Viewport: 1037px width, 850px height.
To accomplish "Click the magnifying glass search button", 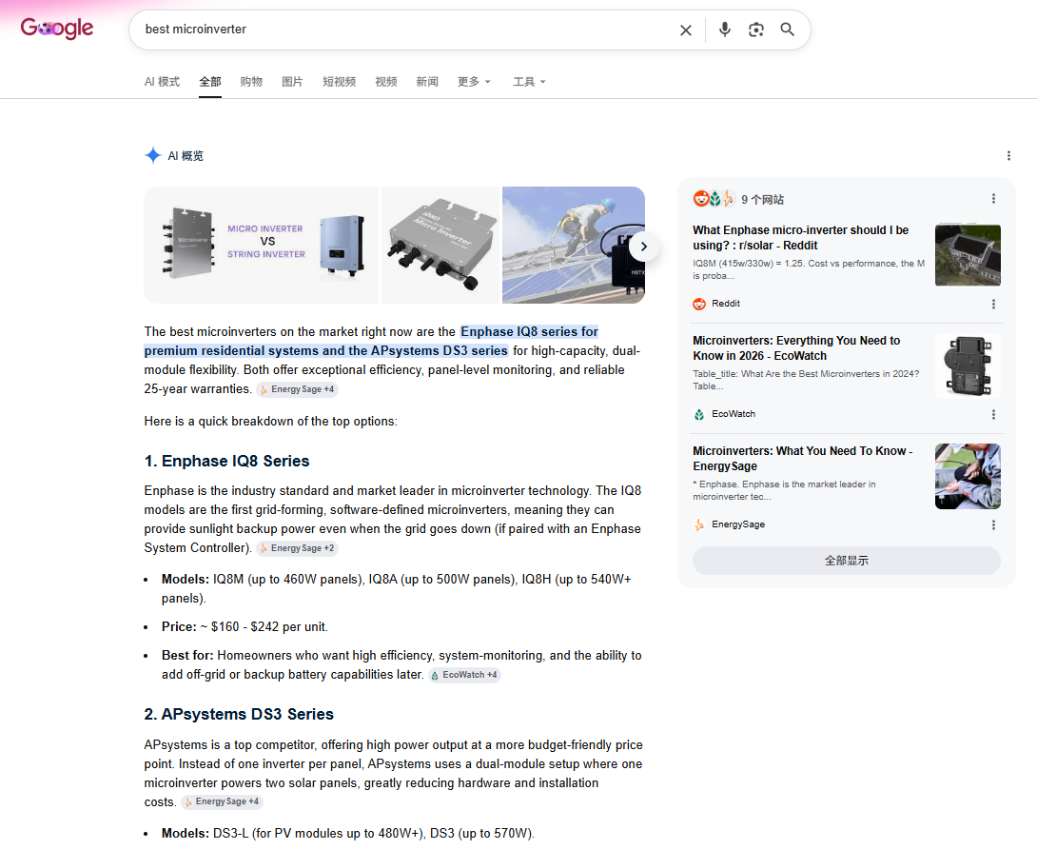I will click(787, 30).
